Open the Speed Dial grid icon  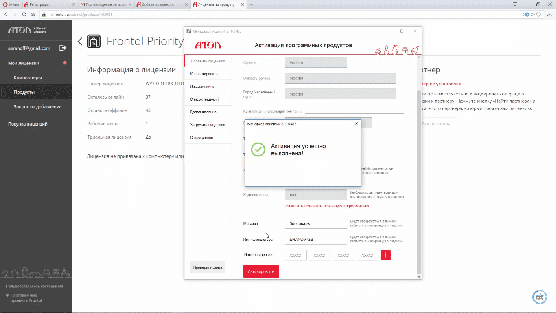pyautogui.click(x=33, y=14)
